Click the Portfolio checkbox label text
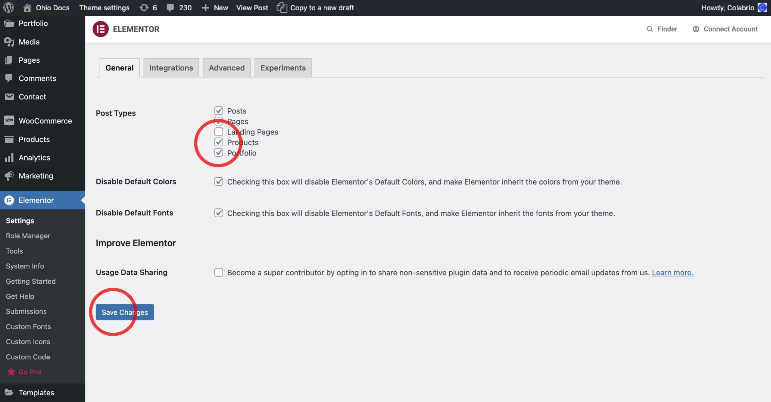 [x=242, y=153]
